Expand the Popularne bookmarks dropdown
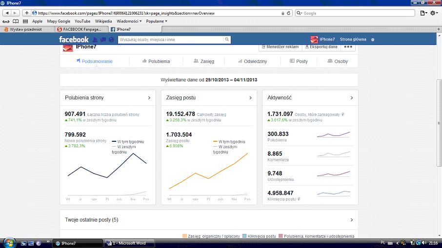The height and width of the screenshot is (248, 442). [x=157, y=21]
